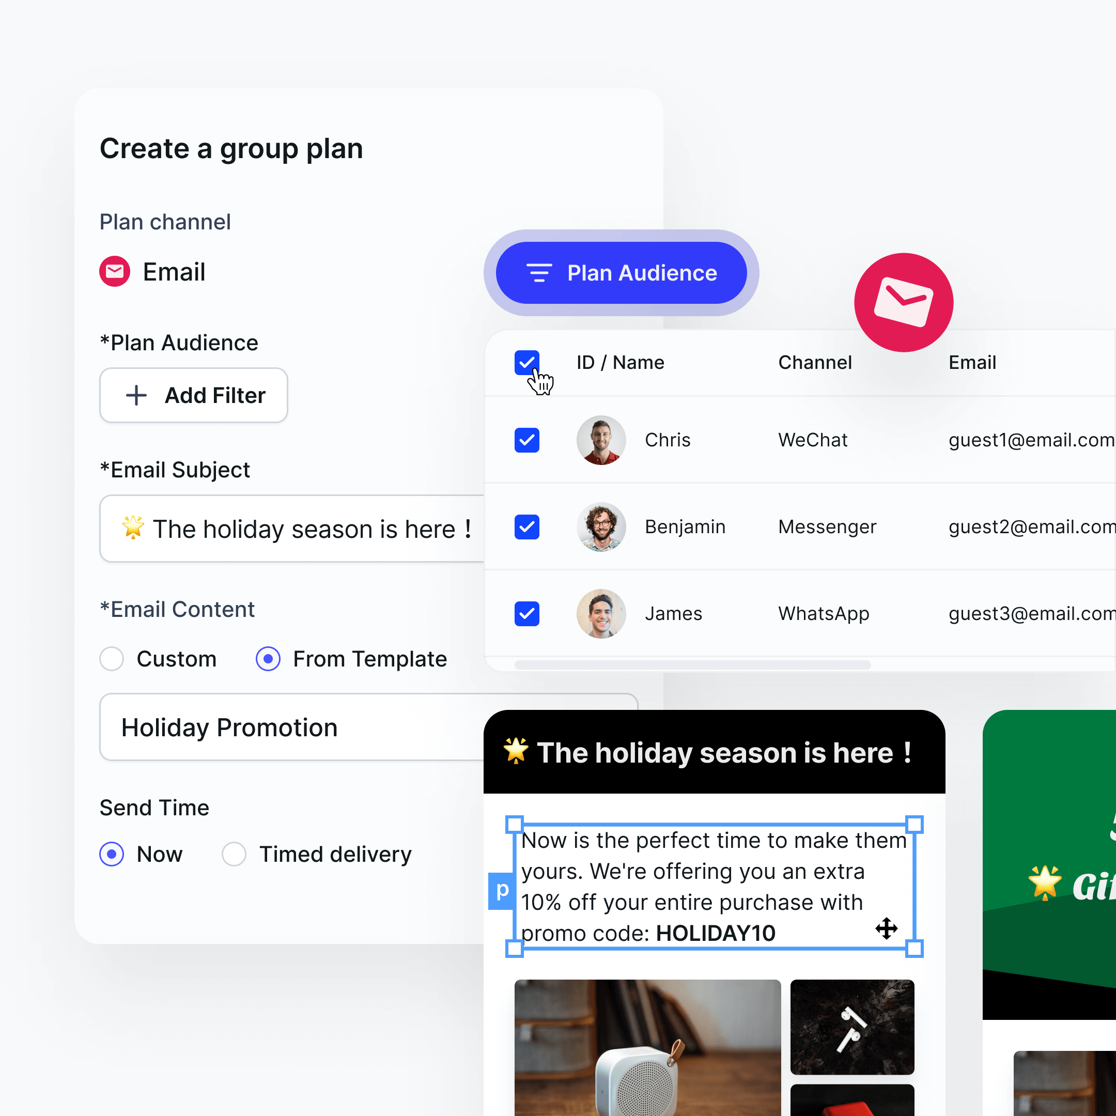Image resolution: width=1116 pixels, height=1116 pixels.
Task: Click Benjamin's avatar photo
Action: 601,527
